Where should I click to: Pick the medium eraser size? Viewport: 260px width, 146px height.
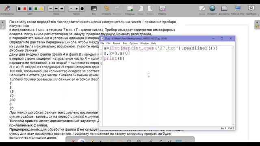[x=77, y=9]
